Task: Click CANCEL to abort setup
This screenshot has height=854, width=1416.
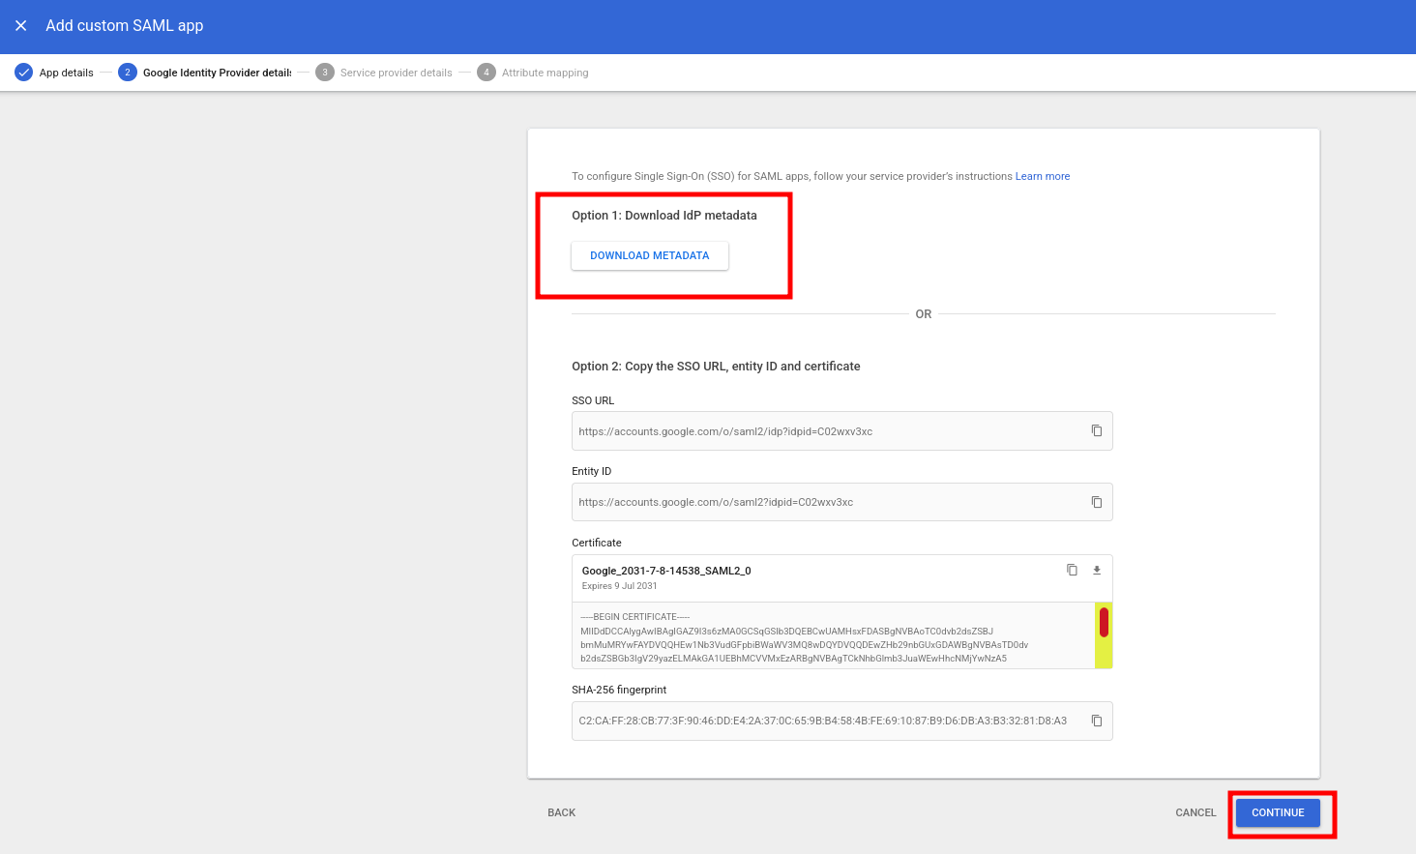Action: [1195, 812]
